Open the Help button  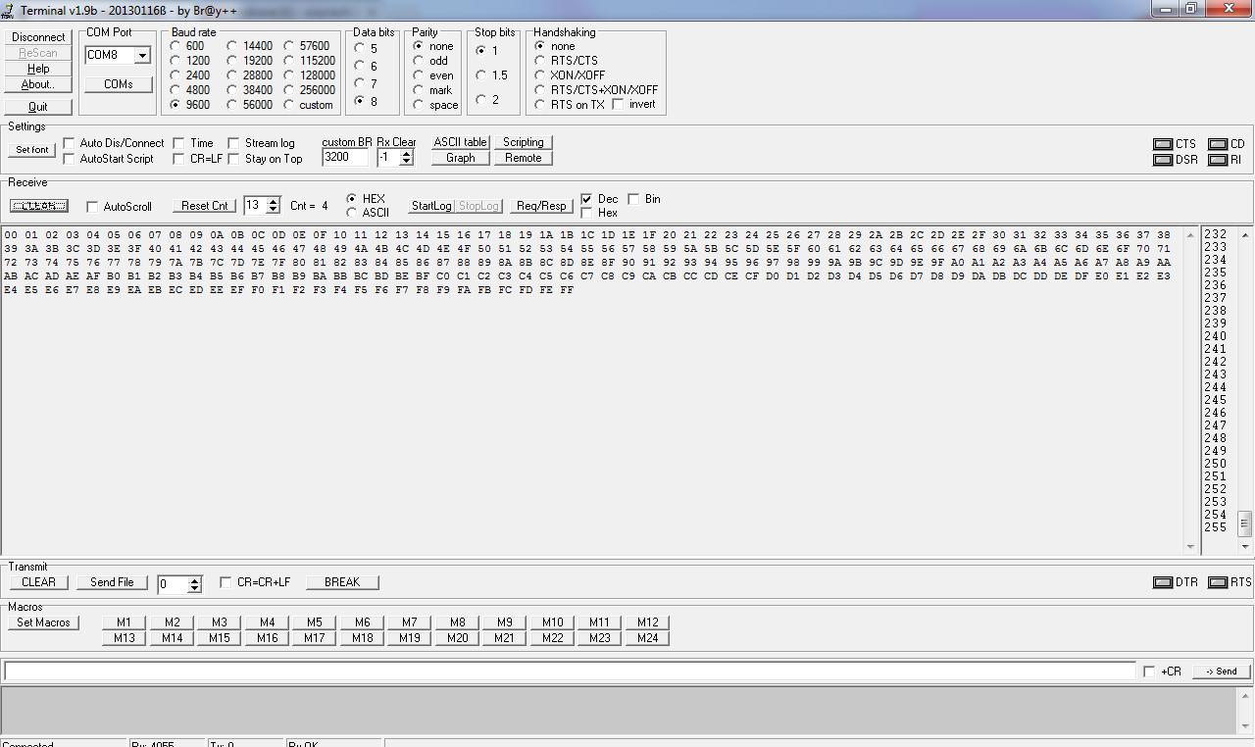(x=38, y=69)
